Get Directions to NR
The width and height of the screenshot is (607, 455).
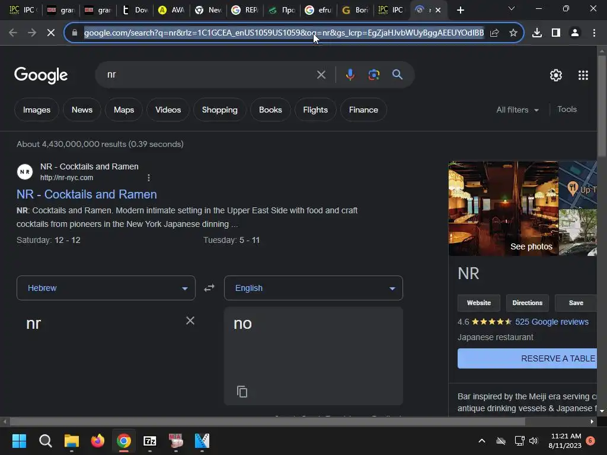pyautogui.click(x=527, y=303)
